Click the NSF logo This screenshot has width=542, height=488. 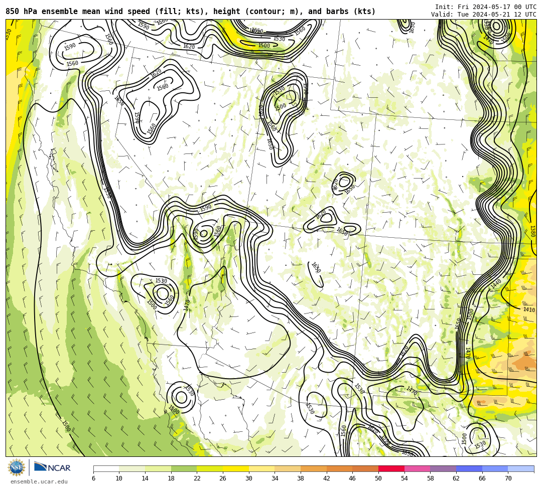pyautogui.click(x=16, y=467)
